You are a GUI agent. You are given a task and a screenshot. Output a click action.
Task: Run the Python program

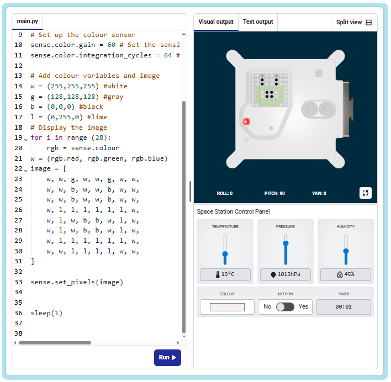(167, 357)
